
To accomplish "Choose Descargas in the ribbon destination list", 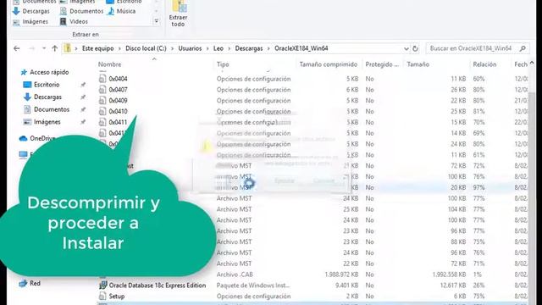I will [x=31, y=11].
